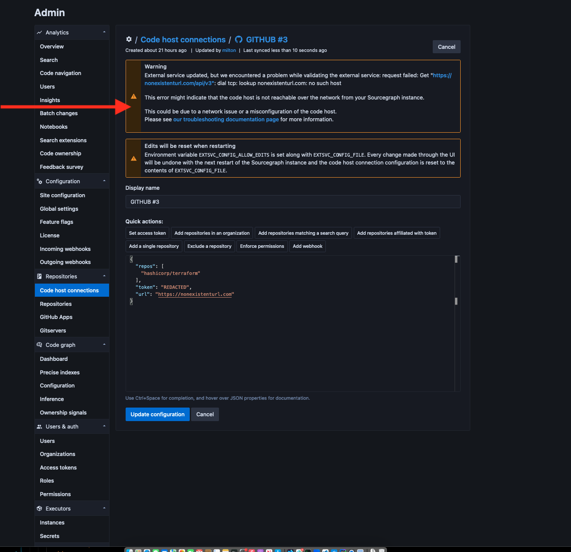Click Add webhook quick action
Viewport: 571px width, 552px height.
tap(308, 247)
